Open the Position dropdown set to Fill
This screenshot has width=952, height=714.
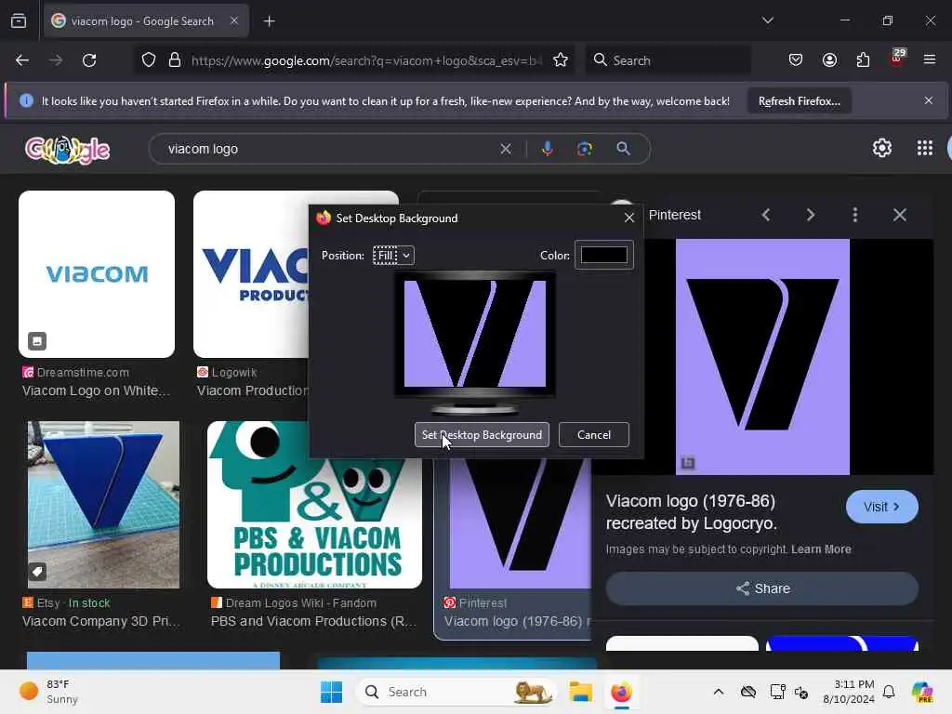pos(393,256)
